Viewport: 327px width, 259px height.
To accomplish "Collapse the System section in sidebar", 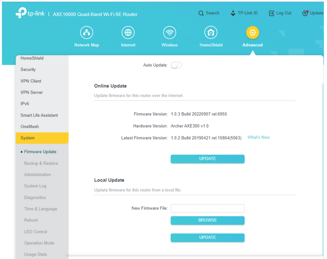I will pos(42,138).
